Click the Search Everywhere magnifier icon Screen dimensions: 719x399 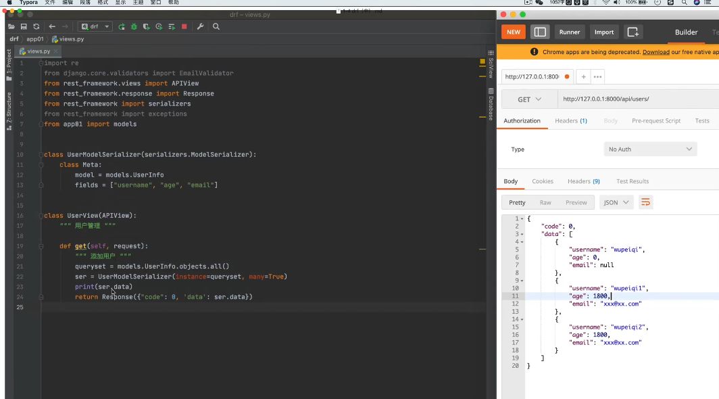tap(216, 26)
